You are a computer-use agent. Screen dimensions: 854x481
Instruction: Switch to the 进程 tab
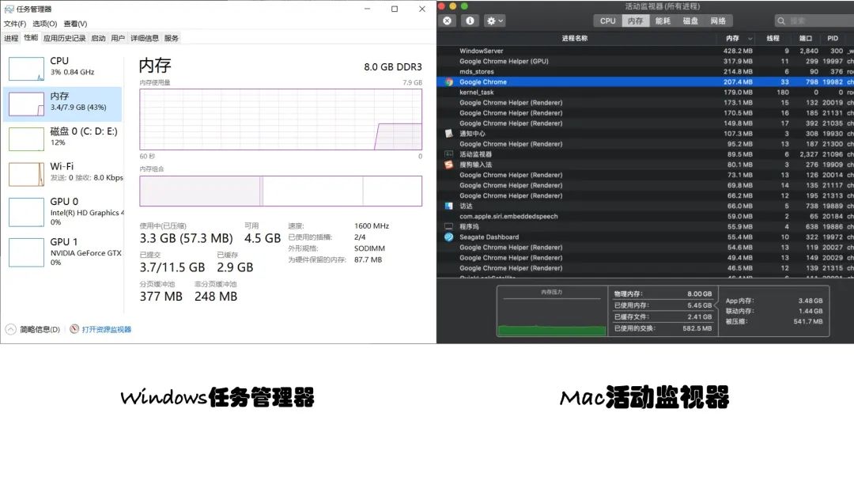point(11,38)
